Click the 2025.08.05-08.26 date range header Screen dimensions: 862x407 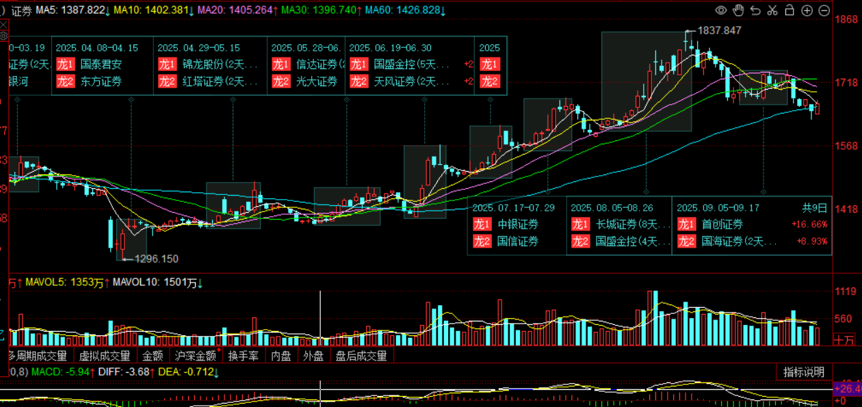pyautogui.click(x=612, y=207)
